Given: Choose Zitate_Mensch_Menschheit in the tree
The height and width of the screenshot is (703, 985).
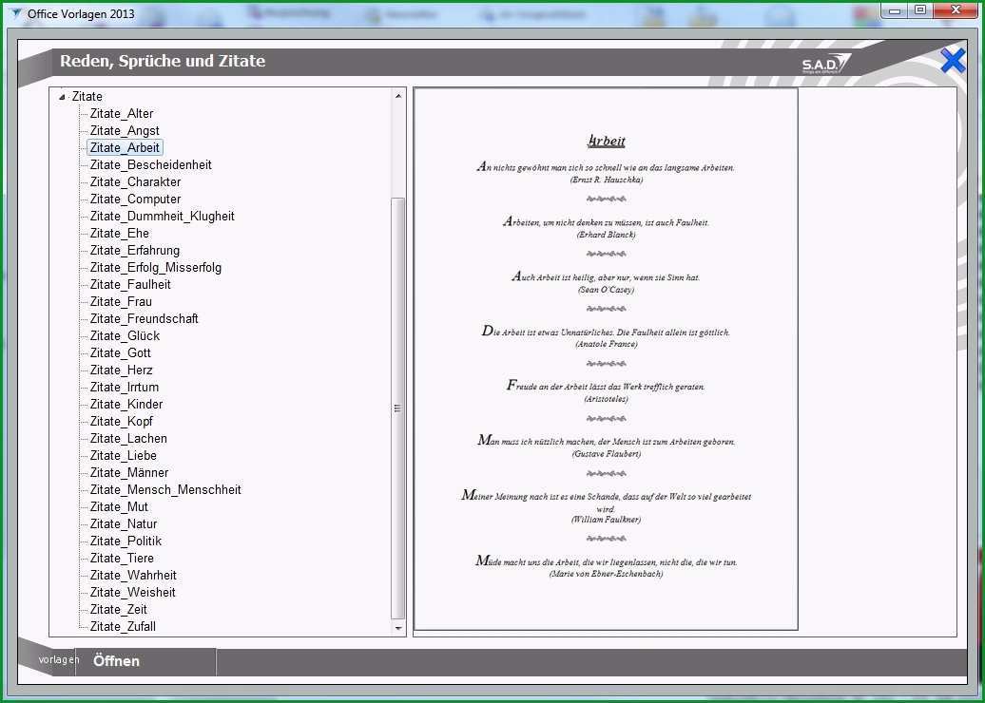Looking at the screenshot, I should [x=165, y=489].
